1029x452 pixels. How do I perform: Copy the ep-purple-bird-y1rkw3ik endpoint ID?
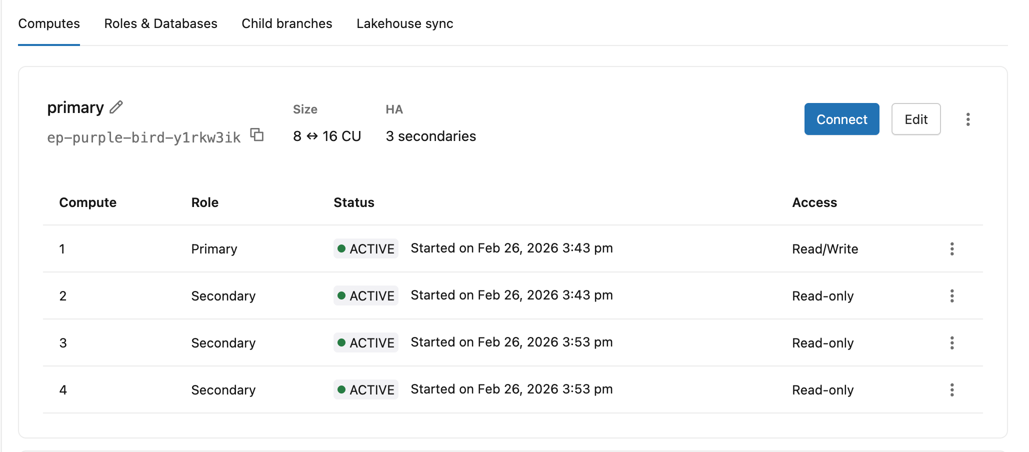coord(257,135)
